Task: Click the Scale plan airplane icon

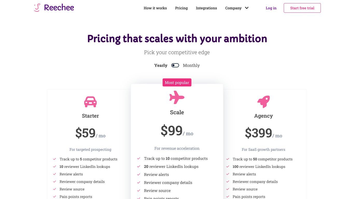Action: coord(177,97)
